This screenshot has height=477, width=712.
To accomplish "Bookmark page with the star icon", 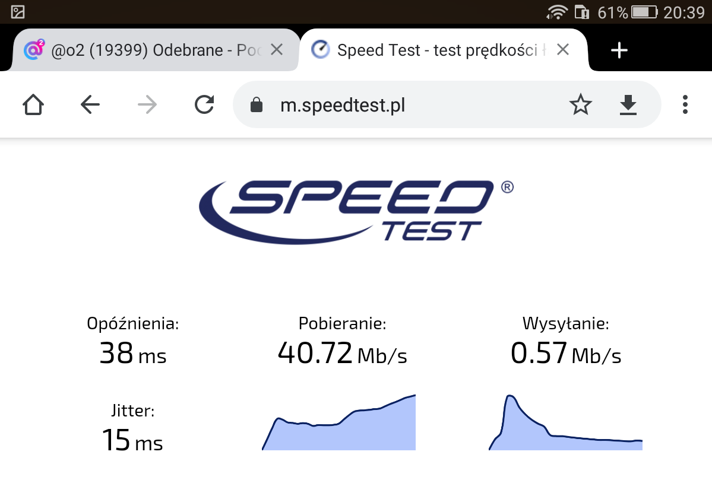I will (580, 105).
